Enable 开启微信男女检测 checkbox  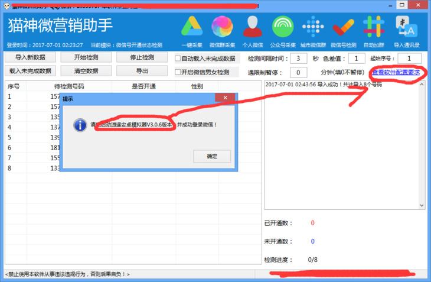coord(178,72)
